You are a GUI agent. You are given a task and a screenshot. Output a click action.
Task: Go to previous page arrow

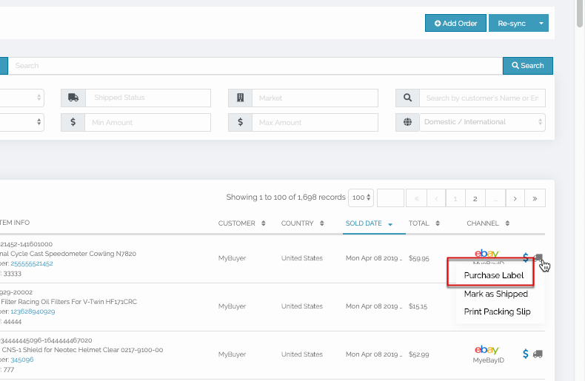(435, 198)
